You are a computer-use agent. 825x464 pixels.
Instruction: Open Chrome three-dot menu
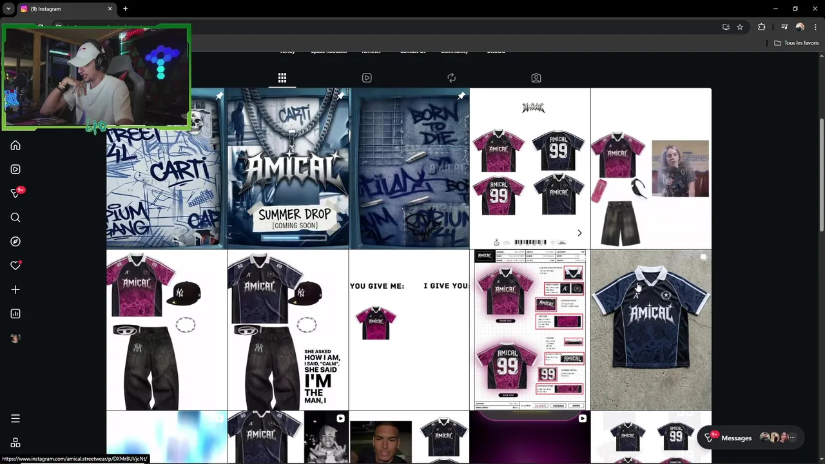(815, 27)
